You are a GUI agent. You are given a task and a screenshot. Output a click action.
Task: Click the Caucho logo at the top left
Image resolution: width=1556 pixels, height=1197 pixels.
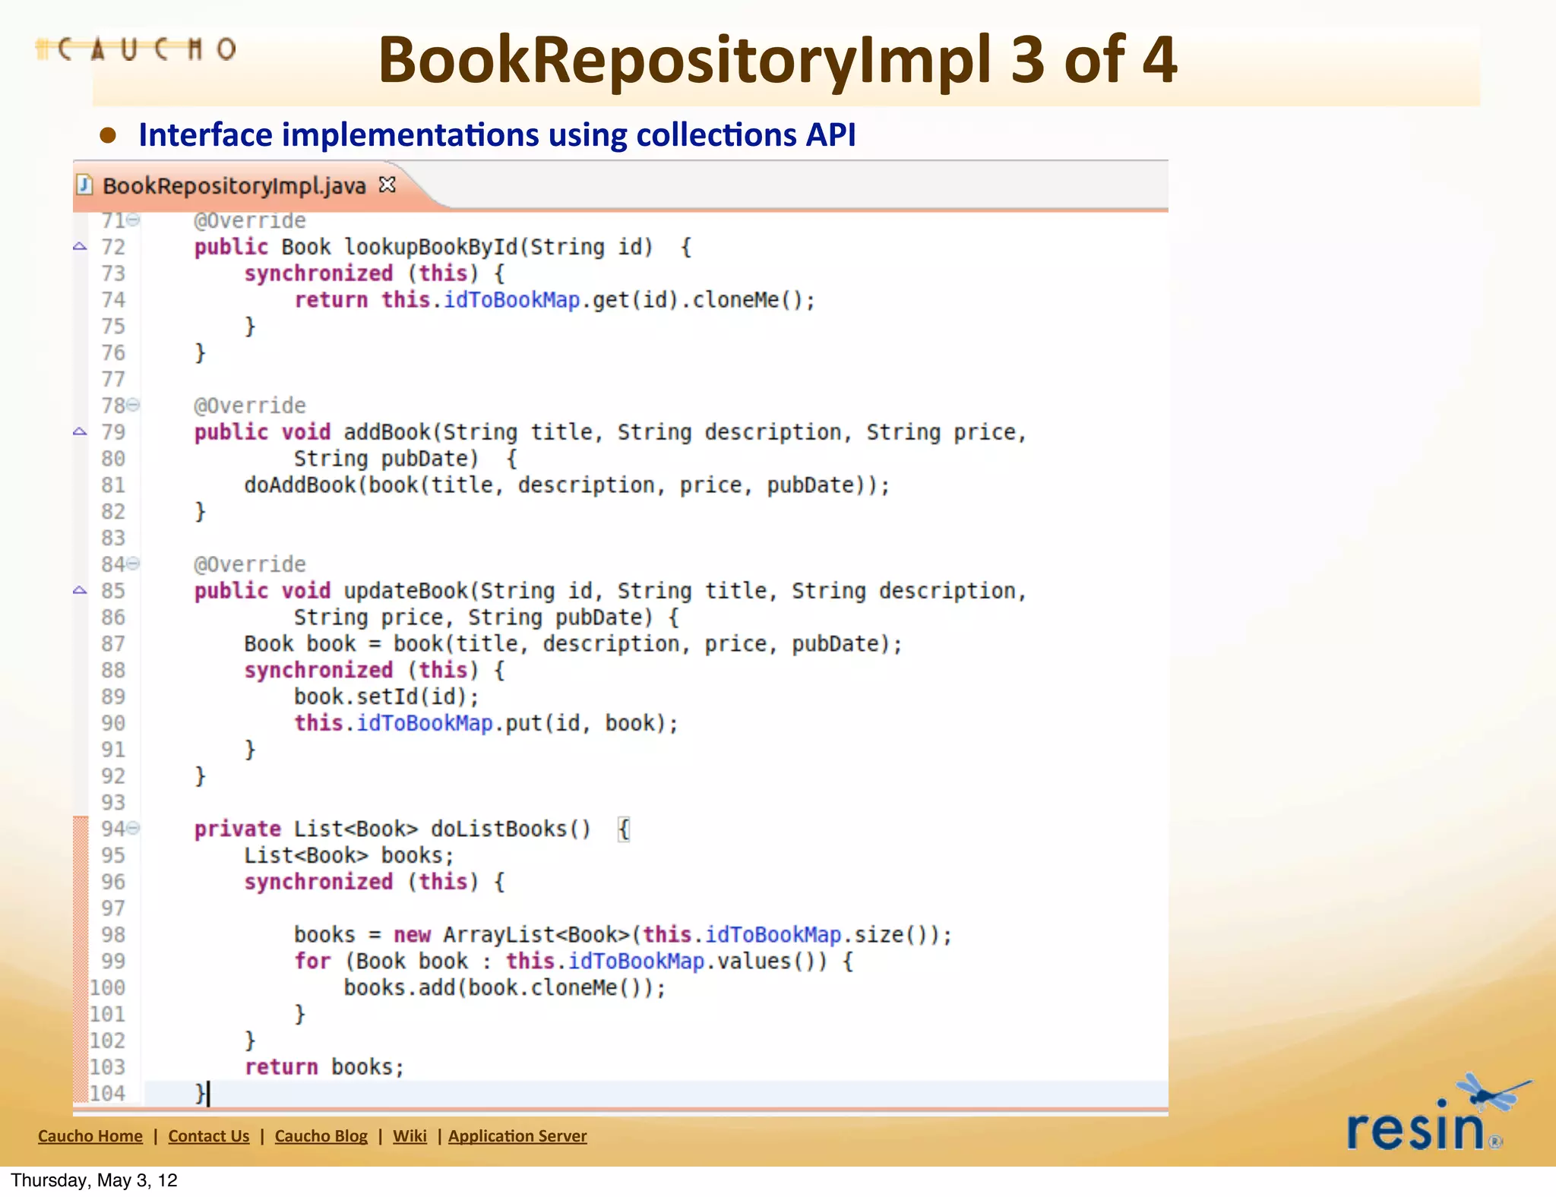tap(137, 49)
